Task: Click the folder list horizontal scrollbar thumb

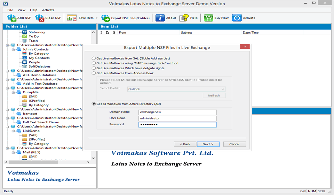Action: [x=33, y=162]
